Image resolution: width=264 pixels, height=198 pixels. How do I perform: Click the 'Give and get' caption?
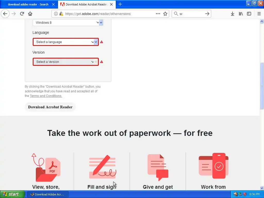click(x=158, y=187)
